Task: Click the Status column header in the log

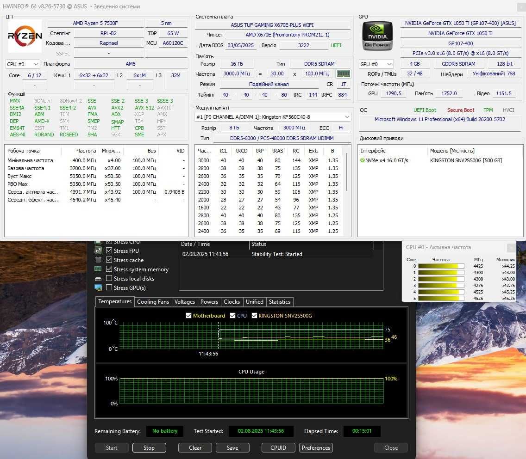Action: pyautogui.click(x=312, y=244)
